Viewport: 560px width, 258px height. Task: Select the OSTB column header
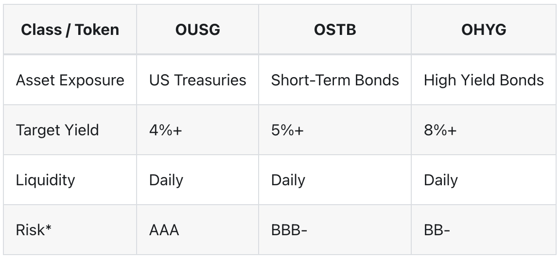335,30
